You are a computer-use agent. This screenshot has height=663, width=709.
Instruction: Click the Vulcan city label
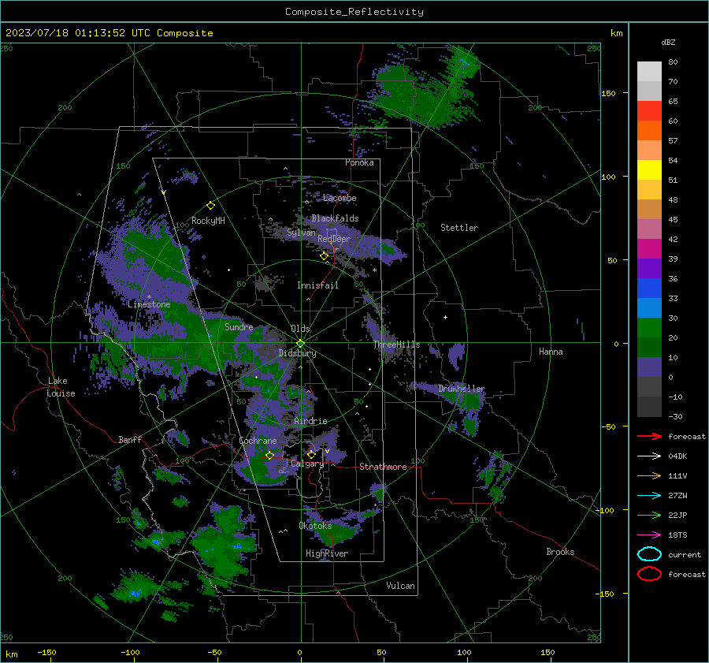click(401, 586)
